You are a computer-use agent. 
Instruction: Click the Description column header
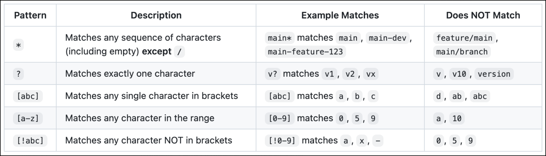pos(156,15)
